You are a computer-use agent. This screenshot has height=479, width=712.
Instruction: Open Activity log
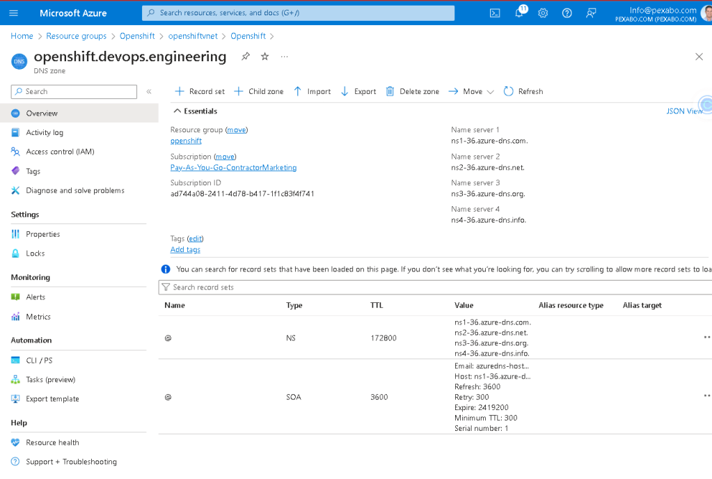tap(45, 132)
